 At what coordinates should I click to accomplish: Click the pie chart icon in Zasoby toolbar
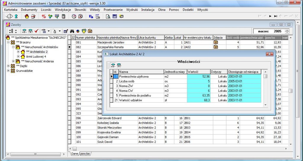point(78,31)
